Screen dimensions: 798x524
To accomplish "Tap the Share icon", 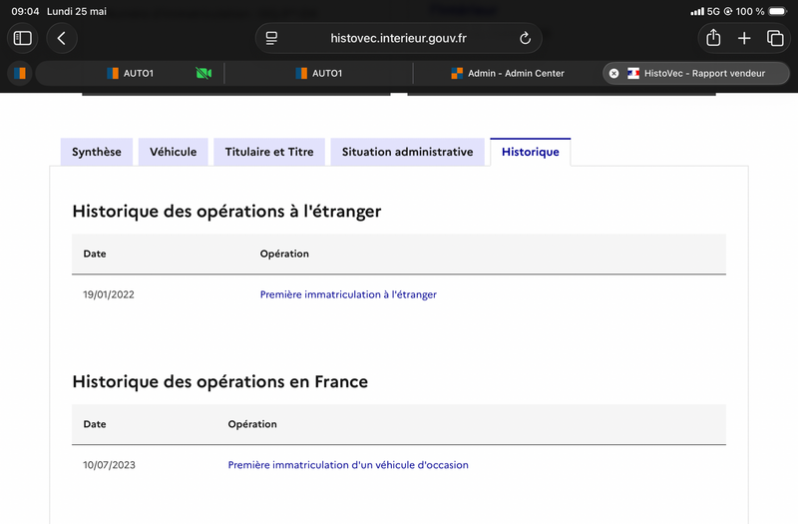I will (713, 38).
